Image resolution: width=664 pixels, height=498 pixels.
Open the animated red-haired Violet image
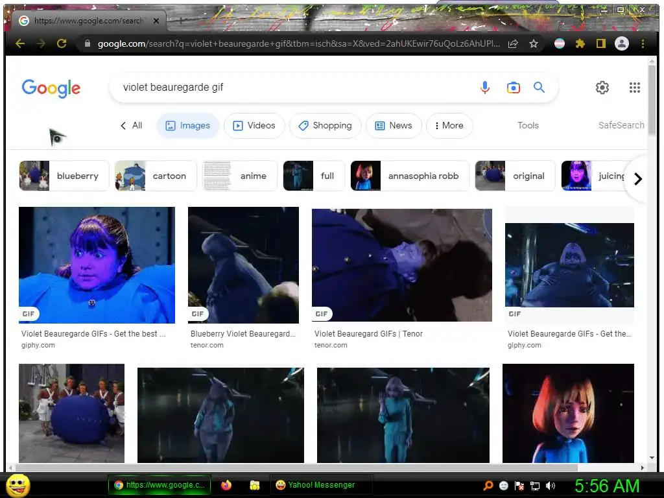pyautogui.click(x=568, y=413)
